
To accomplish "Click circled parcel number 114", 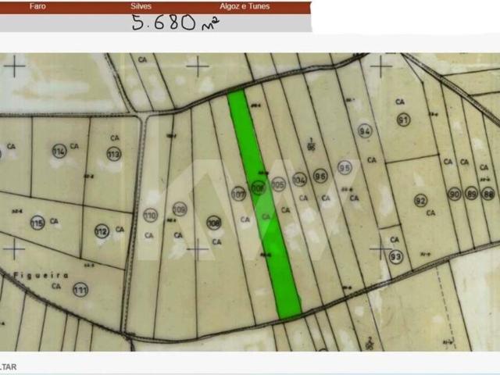I will [59, 151].
